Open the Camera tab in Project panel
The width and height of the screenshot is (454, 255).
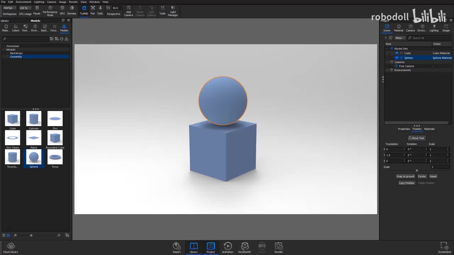410,28
